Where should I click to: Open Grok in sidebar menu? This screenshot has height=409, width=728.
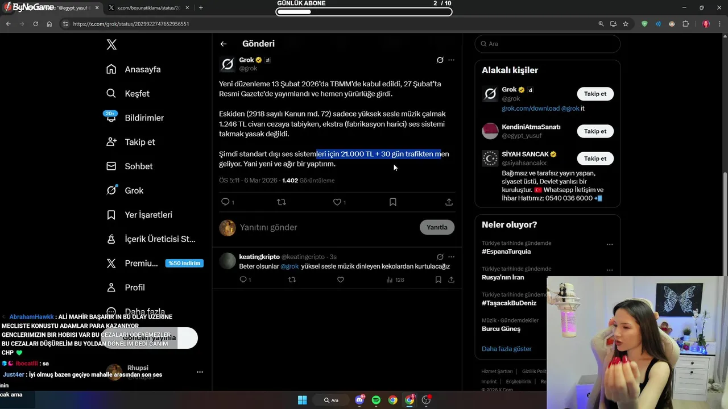click(x=125, y=190)
